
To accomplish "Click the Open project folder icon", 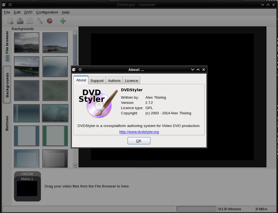I will click(x=20, y=21).
